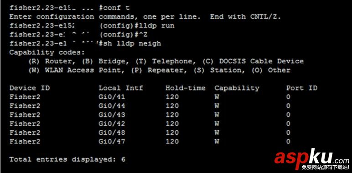Select the Gi0/48 interface entry
352x173 pixels.
pyautogui.click(x=112, y=132)
